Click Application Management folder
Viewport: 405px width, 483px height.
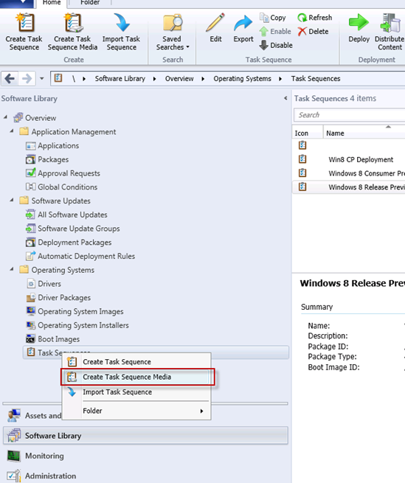(68, 132)
